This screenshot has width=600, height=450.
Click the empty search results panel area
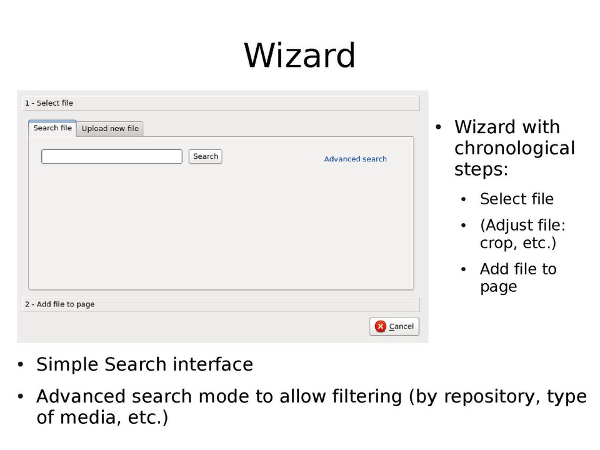(x=221, y=231)
